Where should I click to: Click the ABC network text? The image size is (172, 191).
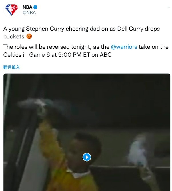pos(105,55)
